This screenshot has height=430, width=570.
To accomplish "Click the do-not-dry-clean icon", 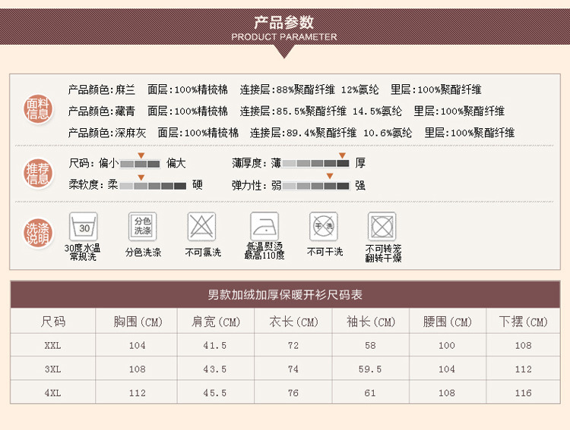I will point(324,227).
